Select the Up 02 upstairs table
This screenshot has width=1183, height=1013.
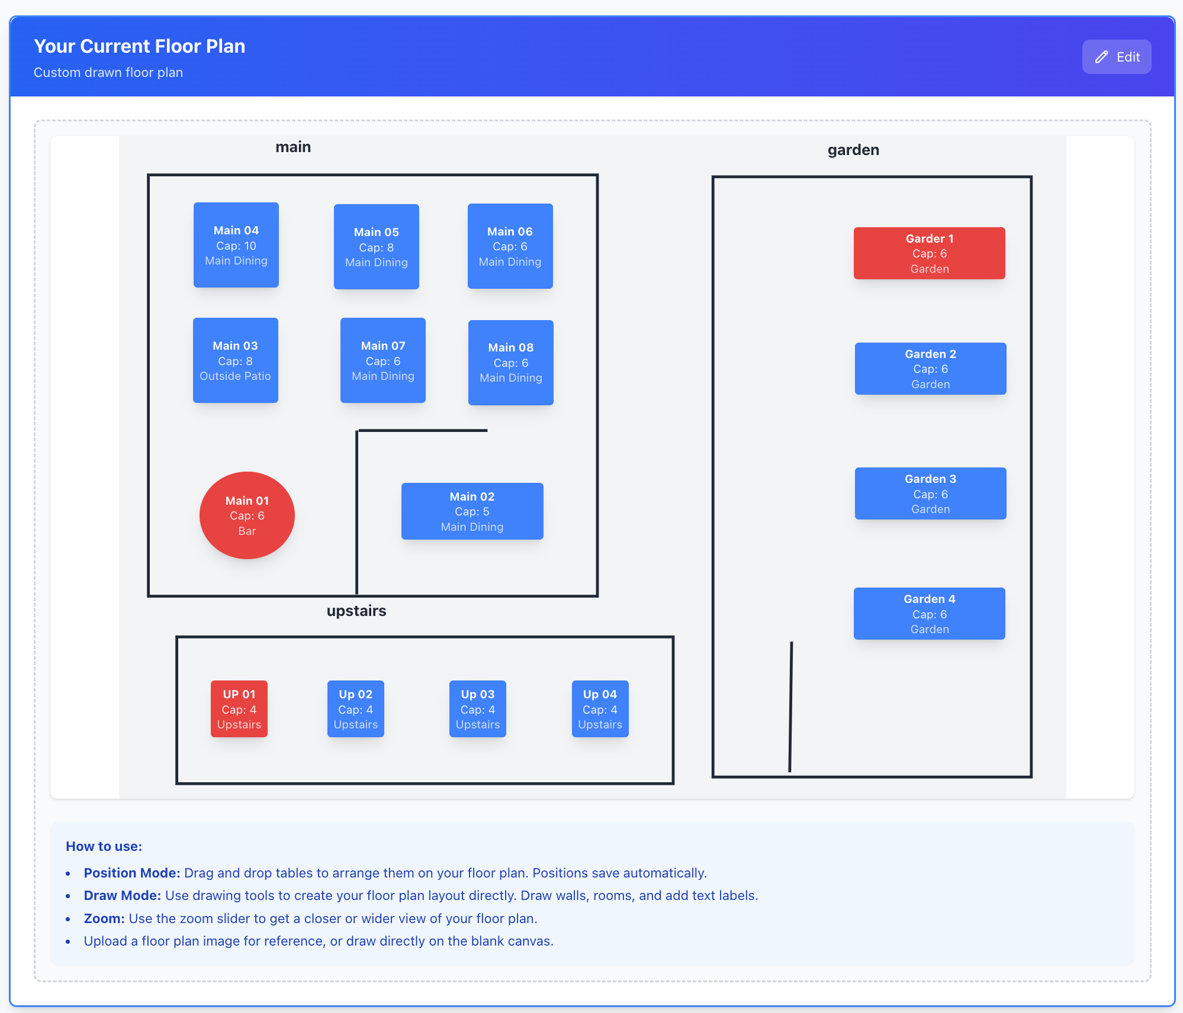(355, 709)
